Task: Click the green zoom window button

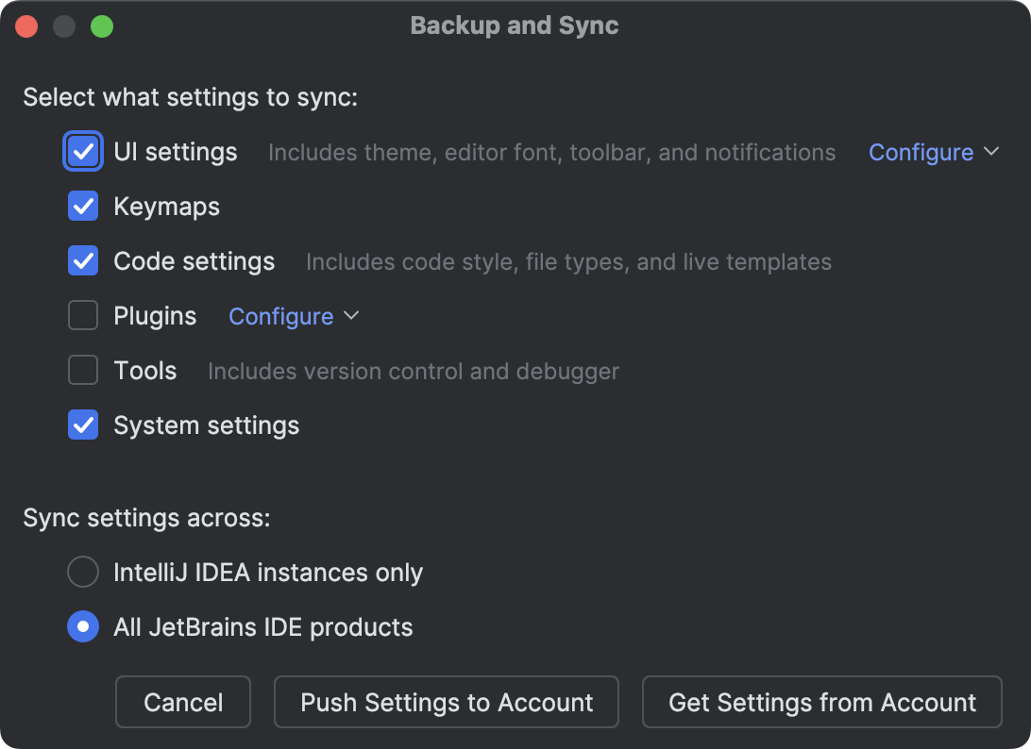Action: [102, 25]
